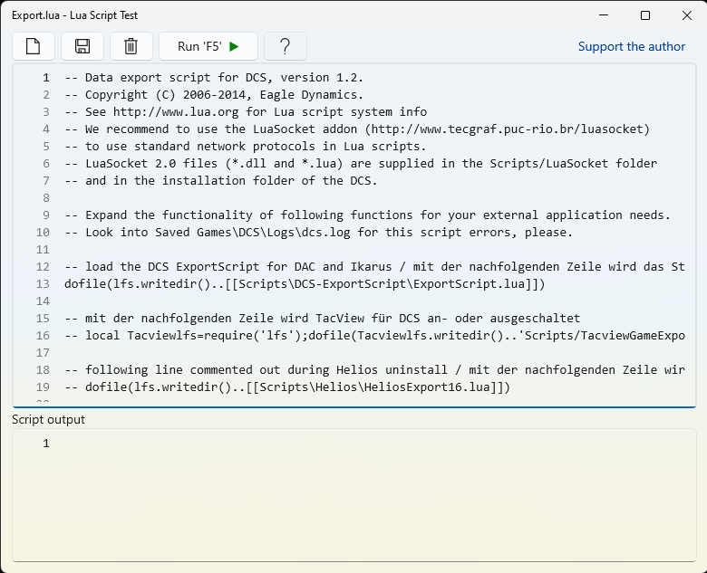The width and height of the screenshot is (707, 573).
Task: Click line number 12 in the gutter
Action: click(x=43, y=267)
